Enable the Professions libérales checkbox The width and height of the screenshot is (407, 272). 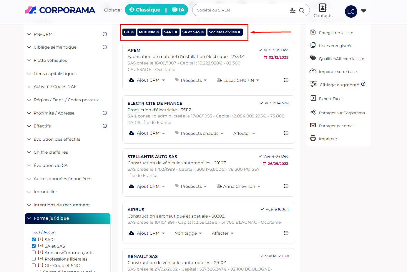pyautogui.click(x=34, y=259)
